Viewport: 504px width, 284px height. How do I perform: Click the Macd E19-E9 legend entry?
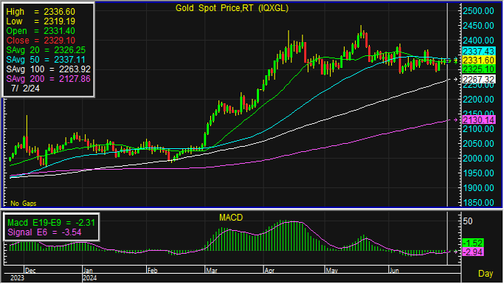click(x=51, y=223)
